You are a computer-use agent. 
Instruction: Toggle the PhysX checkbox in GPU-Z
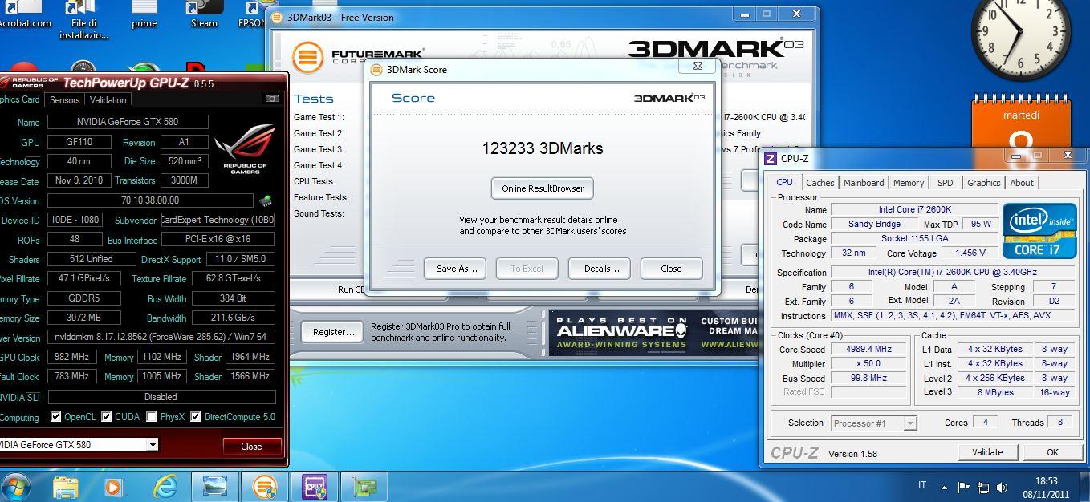click(150, 417)
